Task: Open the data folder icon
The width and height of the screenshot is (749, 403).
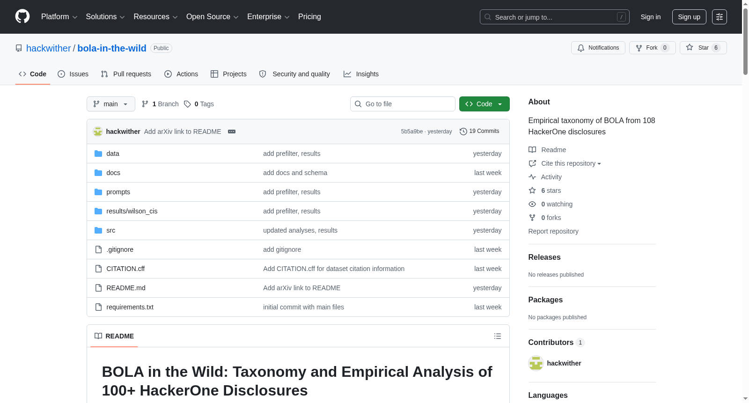Action: [x=98, y=154]
